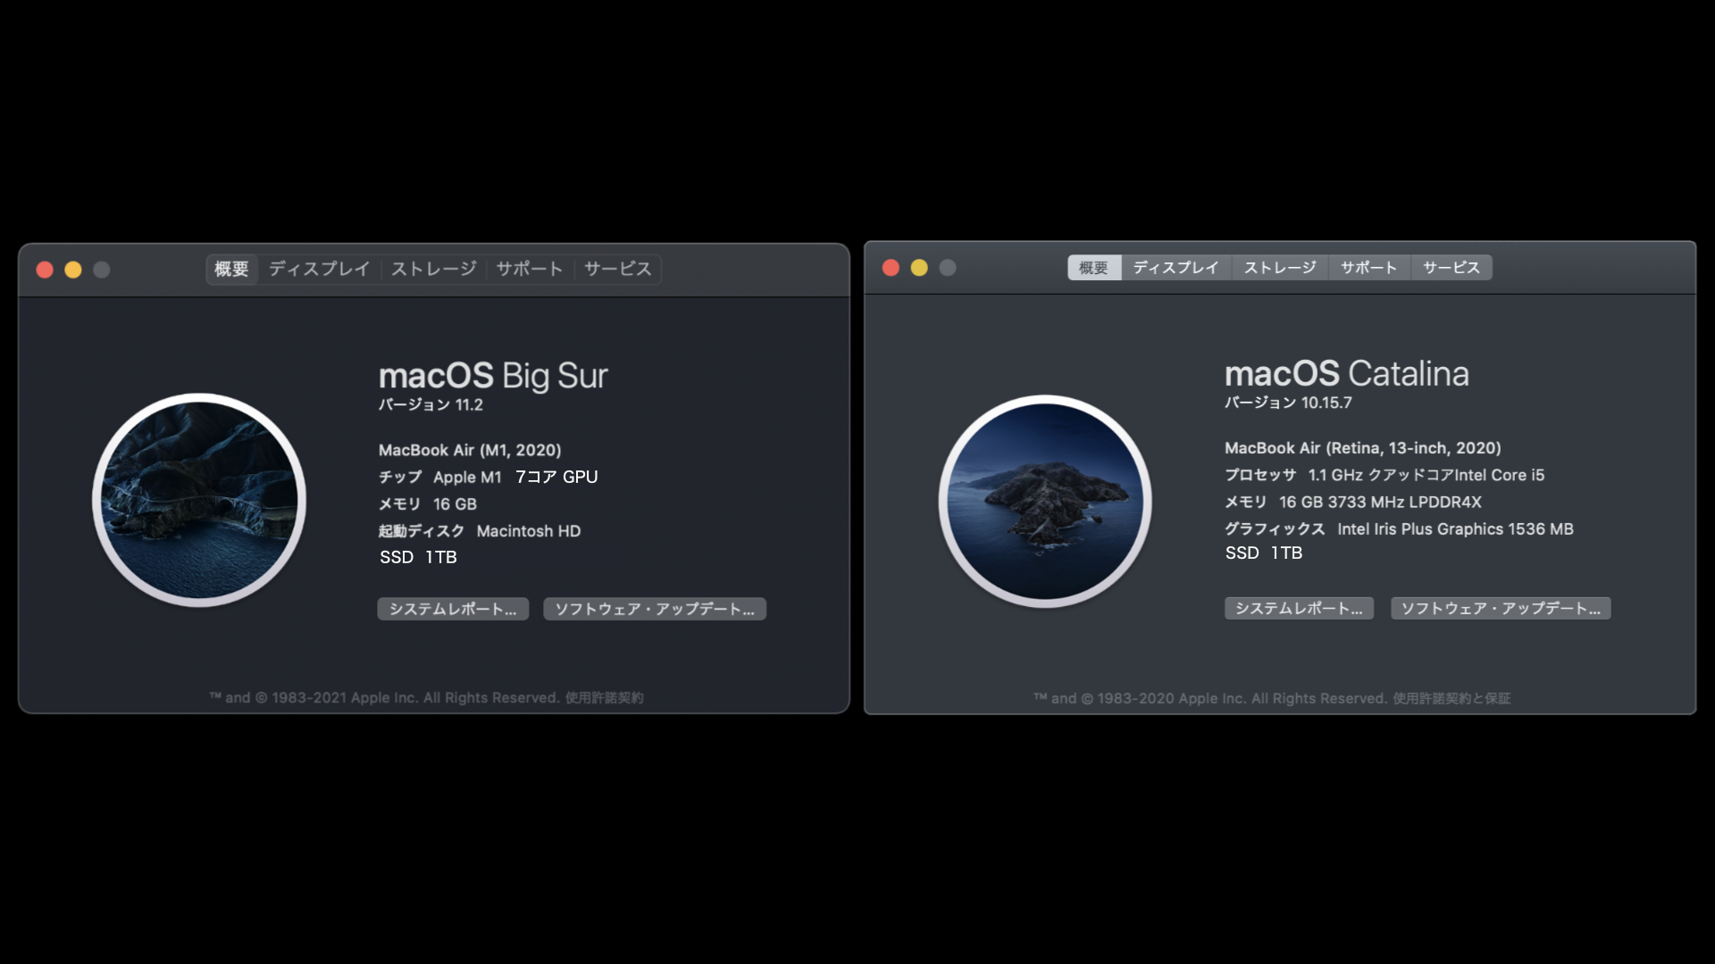
Task: Minimize the Big Sur About window
Action: coord(73,270)
